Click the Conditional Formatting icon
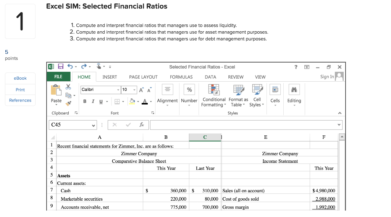 (x=214, y=90)
